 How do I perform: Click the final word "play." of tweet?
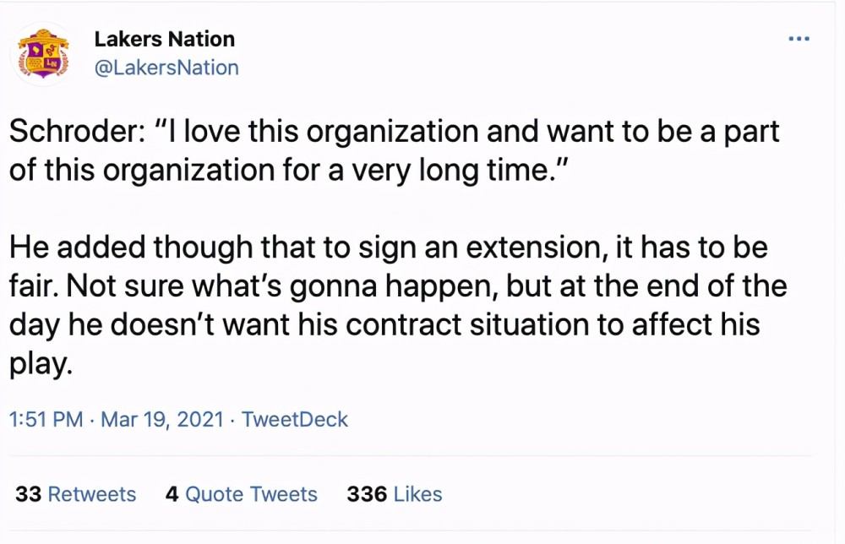41,365
